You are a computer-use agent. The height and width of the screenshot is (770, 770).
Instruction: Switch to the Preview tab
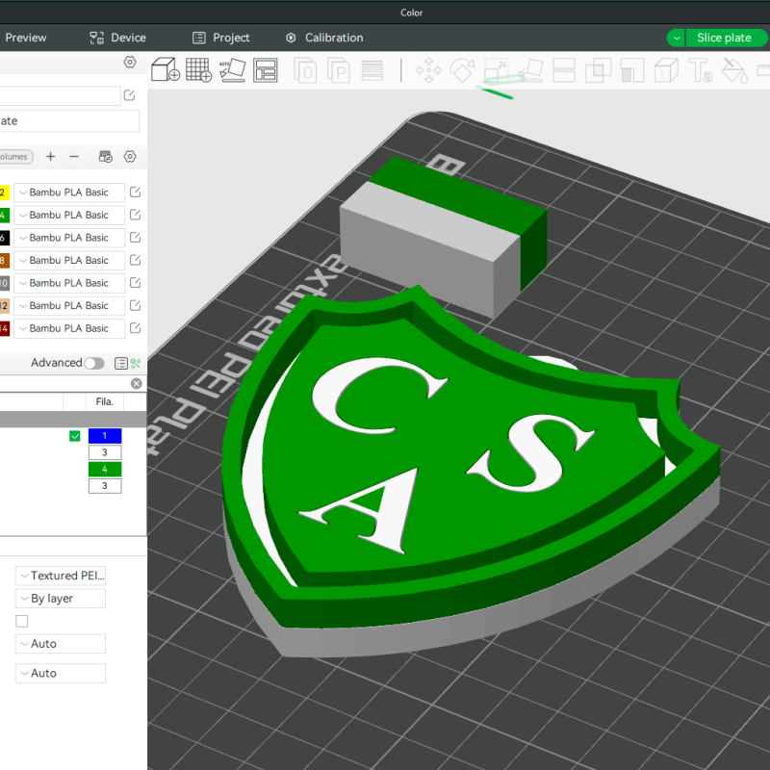point(25,38)
